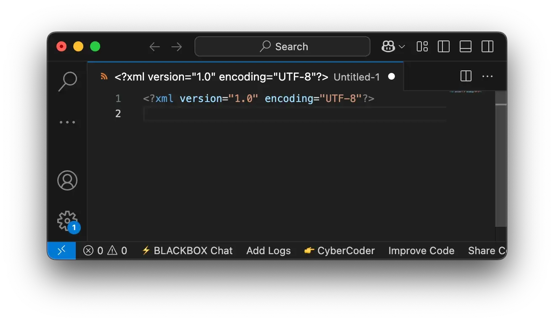Open the Accounts menu icon
554x322 pixels.
coord(67,180)
